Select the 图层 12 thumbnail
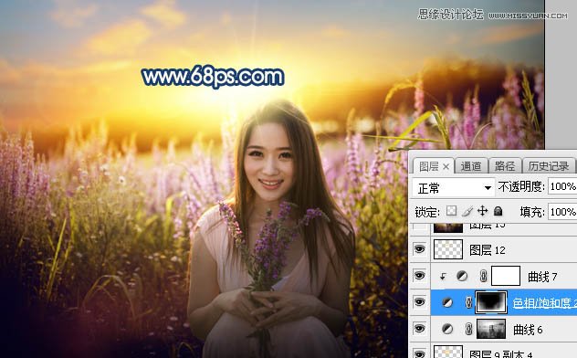This screenshot has width=577, height=358. click(448, 249)
